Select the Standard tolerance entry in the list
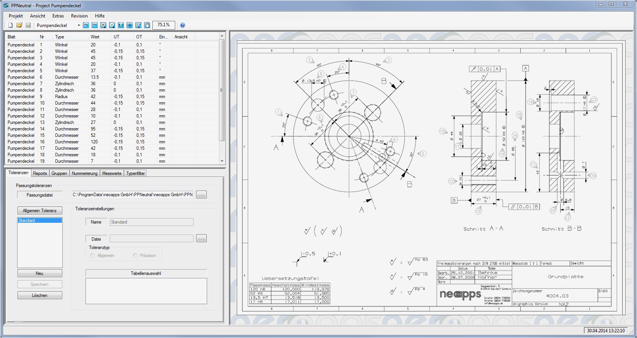Viewport: 637px width, 338px height. pyautogui.click(x=40, y=221)
